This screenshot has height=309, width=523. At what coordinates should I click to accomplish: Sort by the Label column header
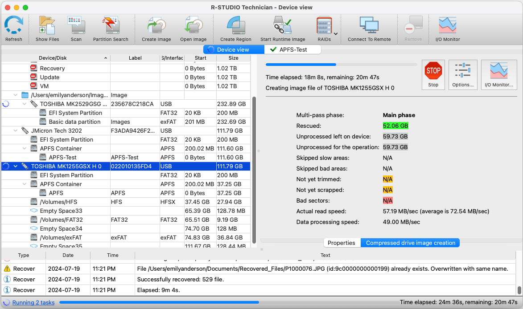(135, 58)
